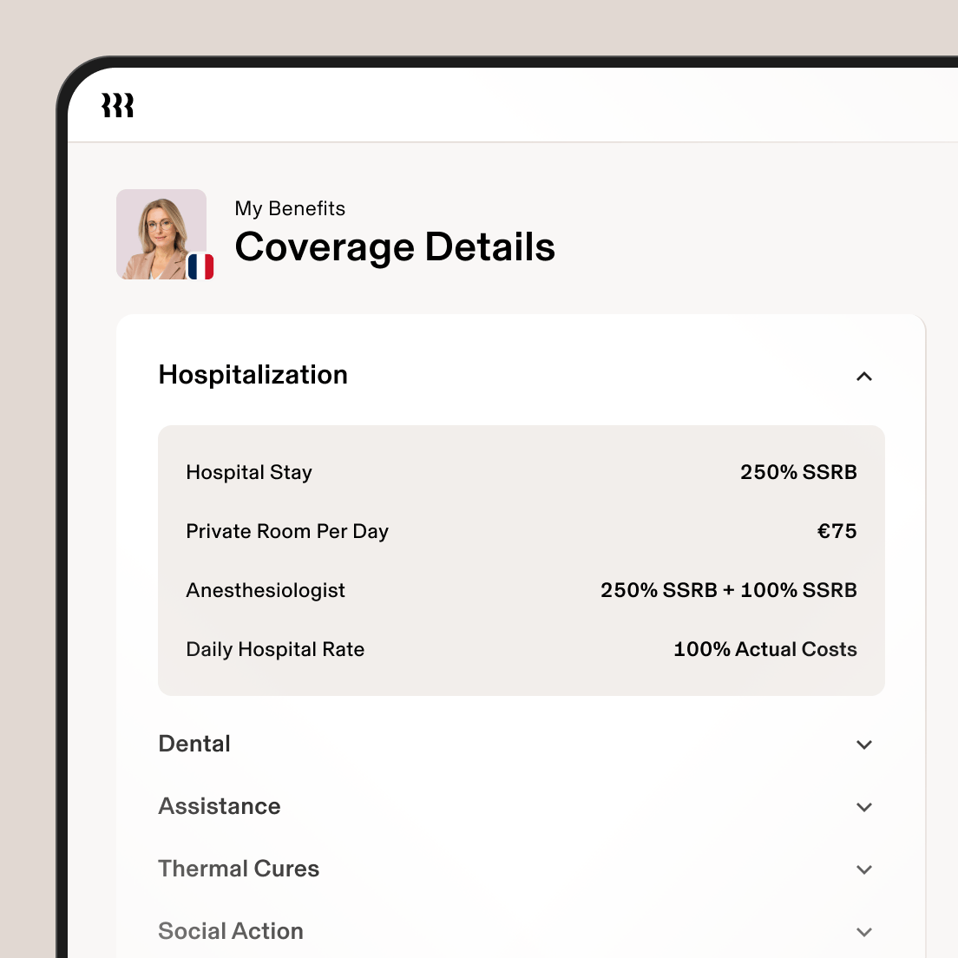The width and height of the screenshot is (958, 958).
Task: Select the Anesthesiologist coverage row
Action: point(266,590)
